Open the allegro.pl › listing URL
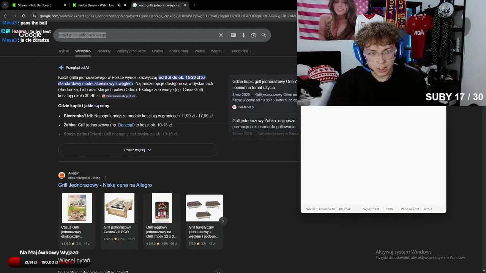The image size is (486, 273). [84, 178]
